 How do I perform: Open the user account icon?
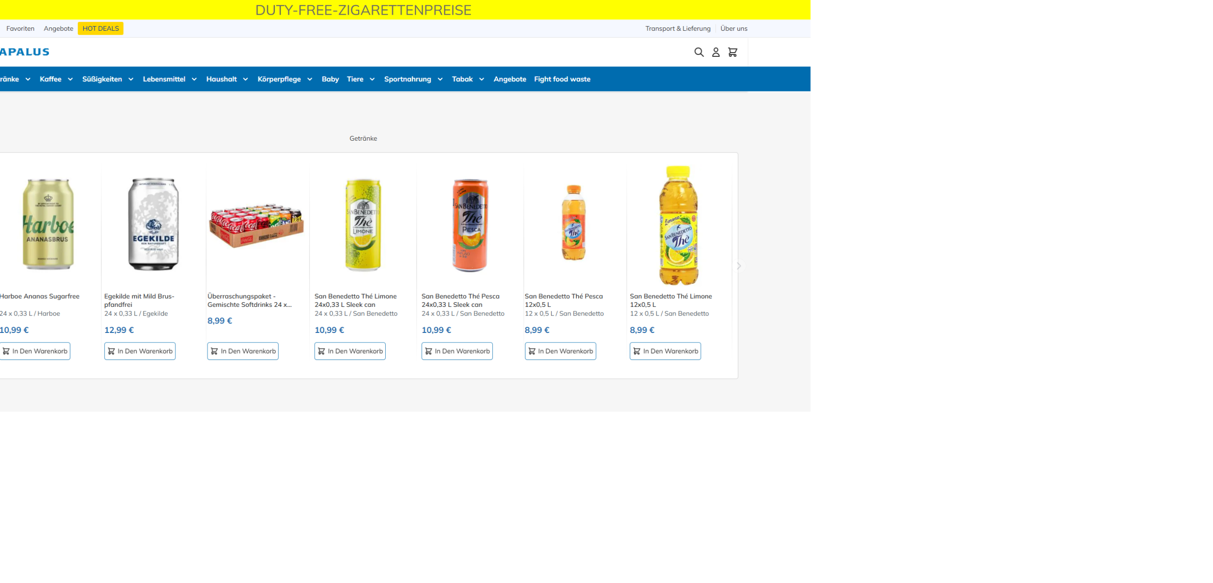(x=715, y=52)
